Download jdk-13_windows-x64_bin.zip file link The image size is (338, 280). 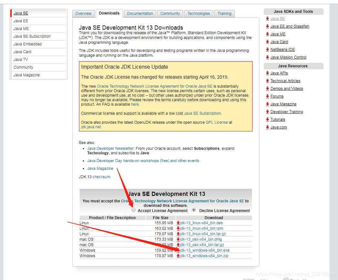(x=204, y=256)
